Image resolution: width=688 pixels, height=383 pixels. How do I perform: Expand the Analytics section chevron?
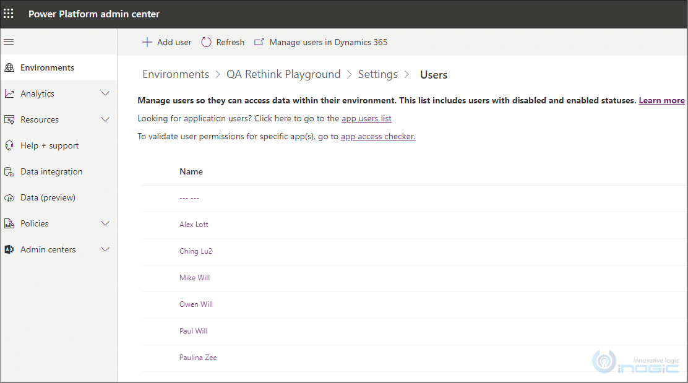(105, 93)
